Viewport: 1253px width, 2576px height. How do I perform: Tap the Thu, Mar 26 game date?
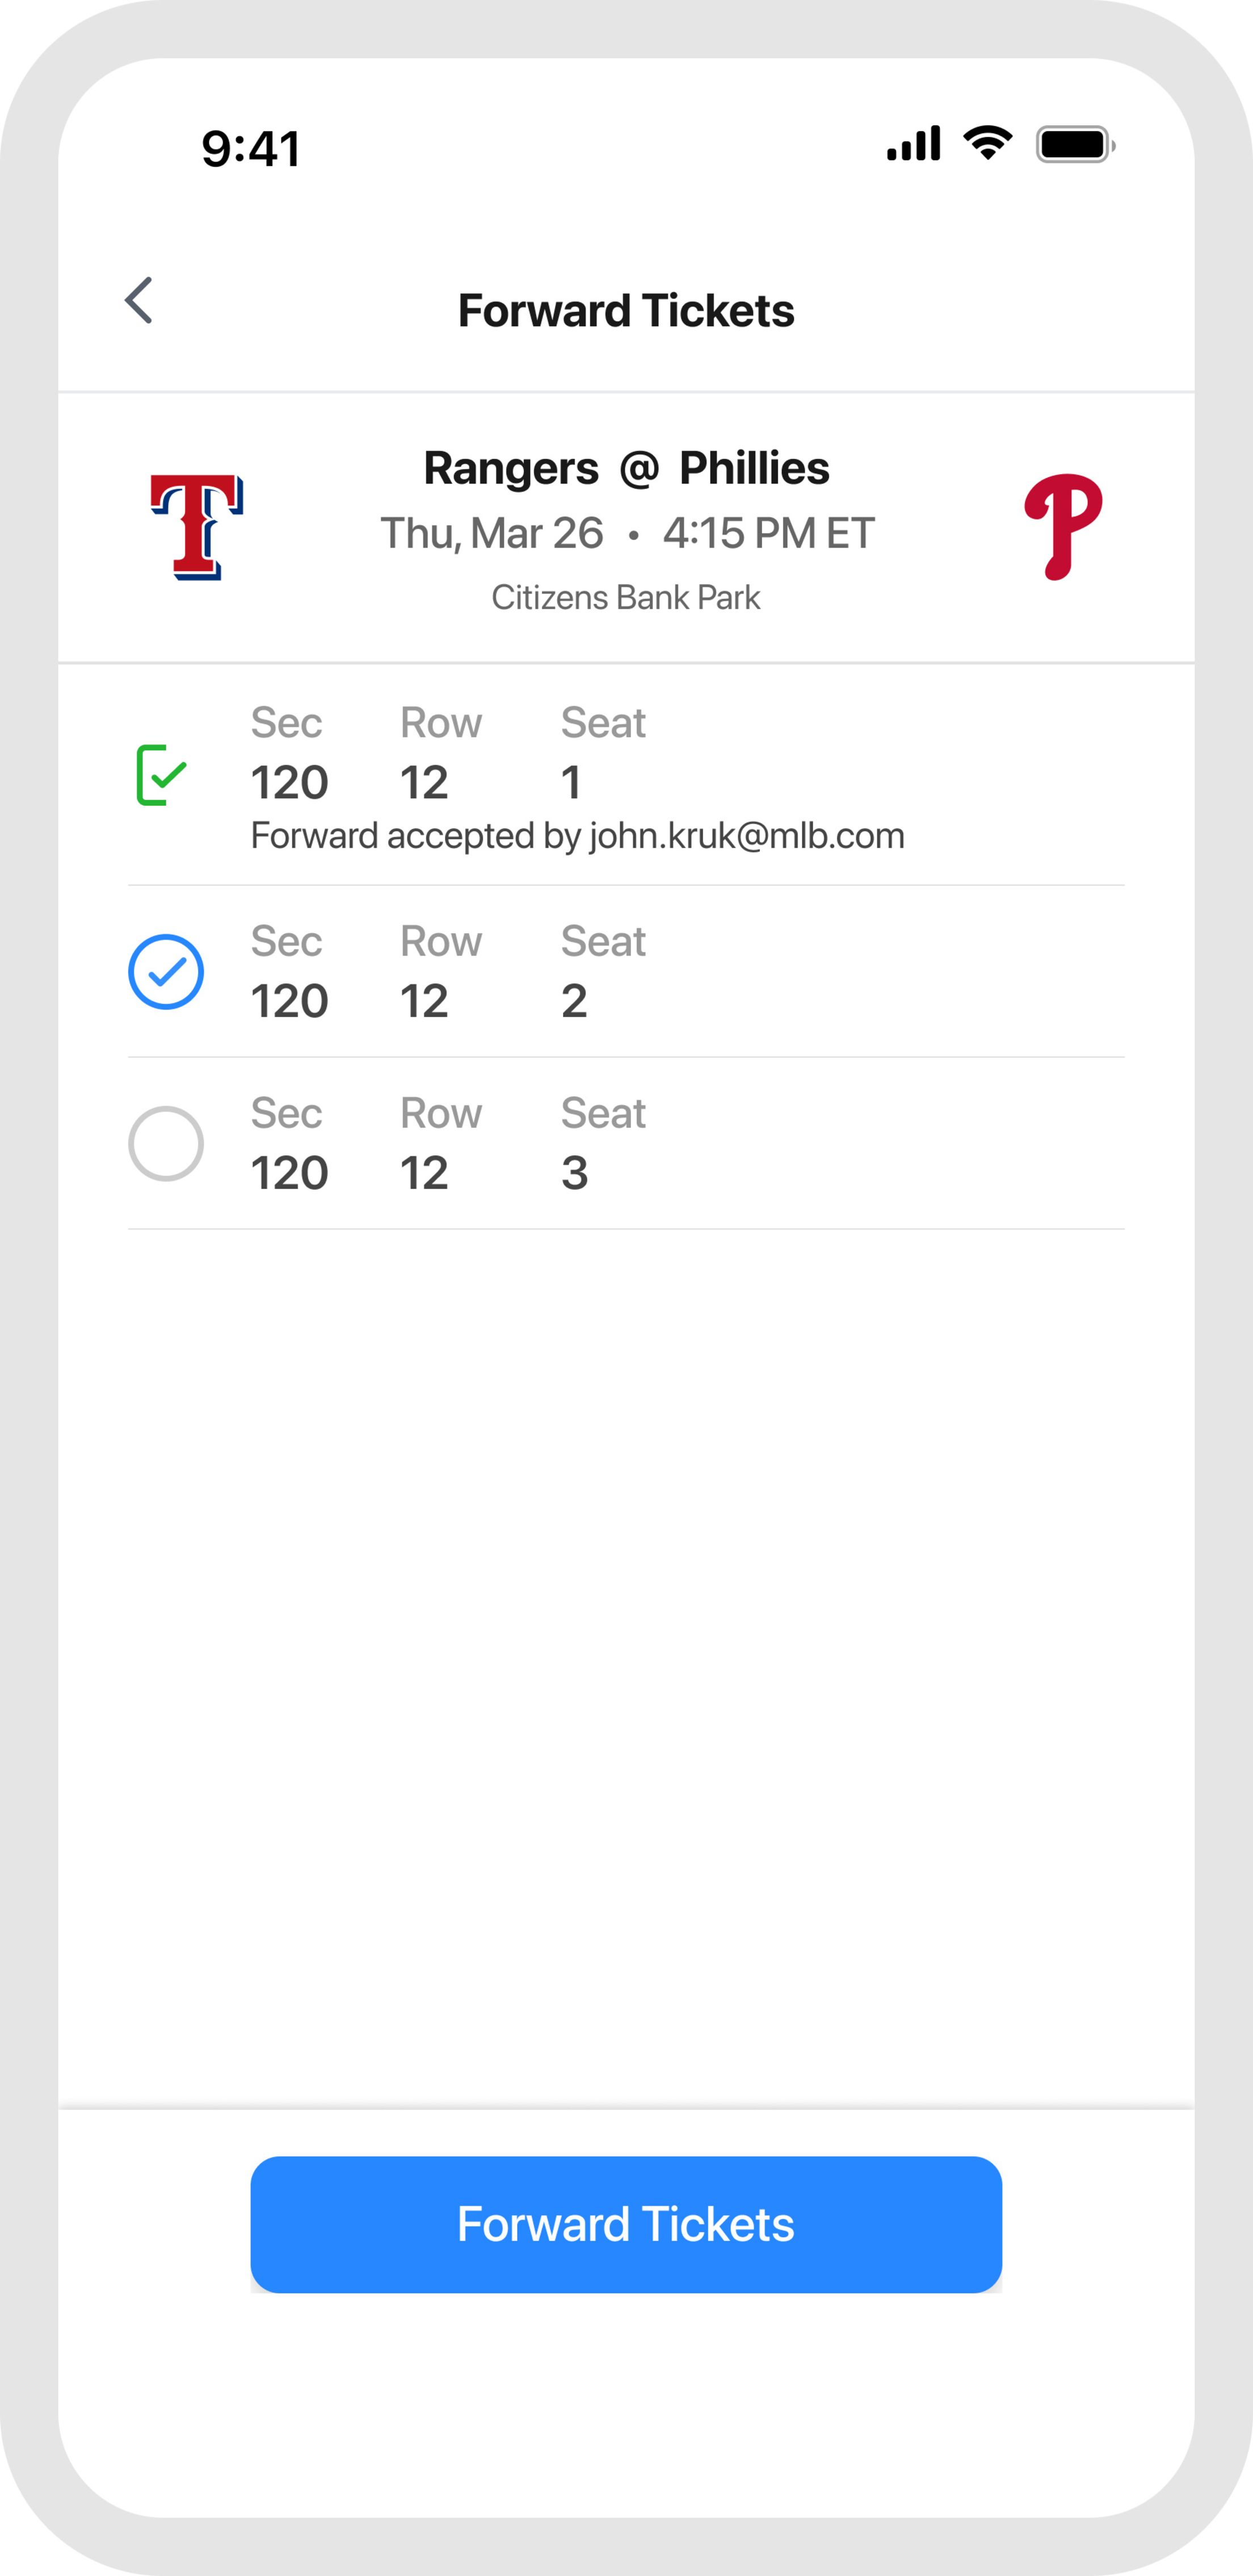492,533
